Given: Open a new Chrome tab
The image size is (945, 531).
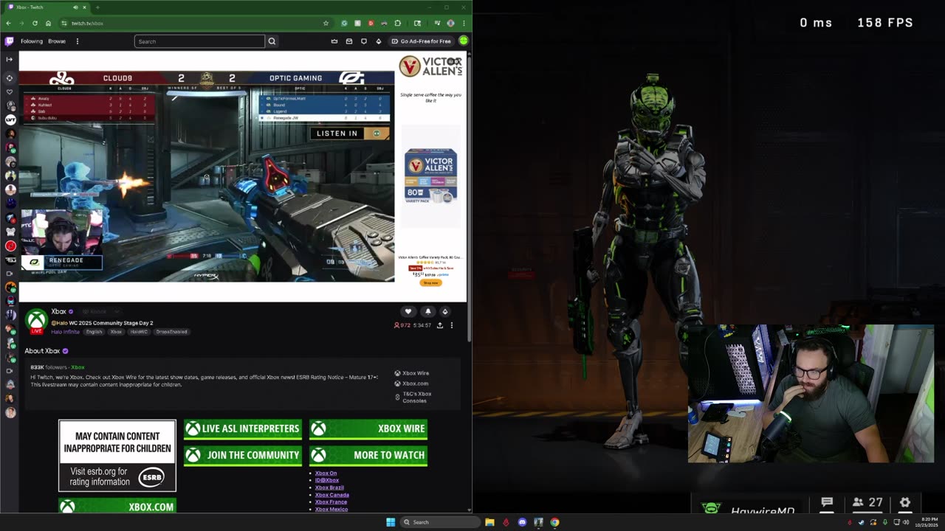Looking at the screenshot, I should pos(97,7).
